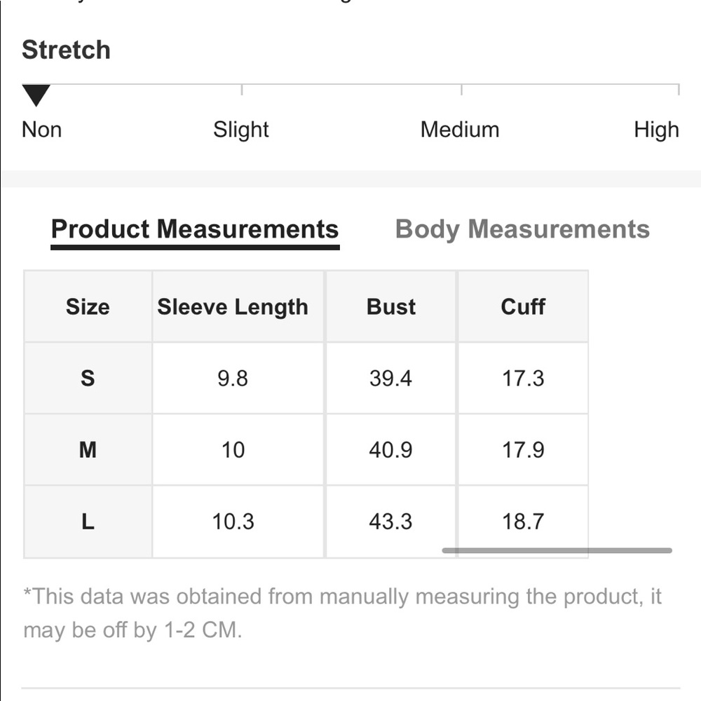This screenshot has height=701, width=701.
Task: Click the Slight stretch label
Action: pos(241,130)
